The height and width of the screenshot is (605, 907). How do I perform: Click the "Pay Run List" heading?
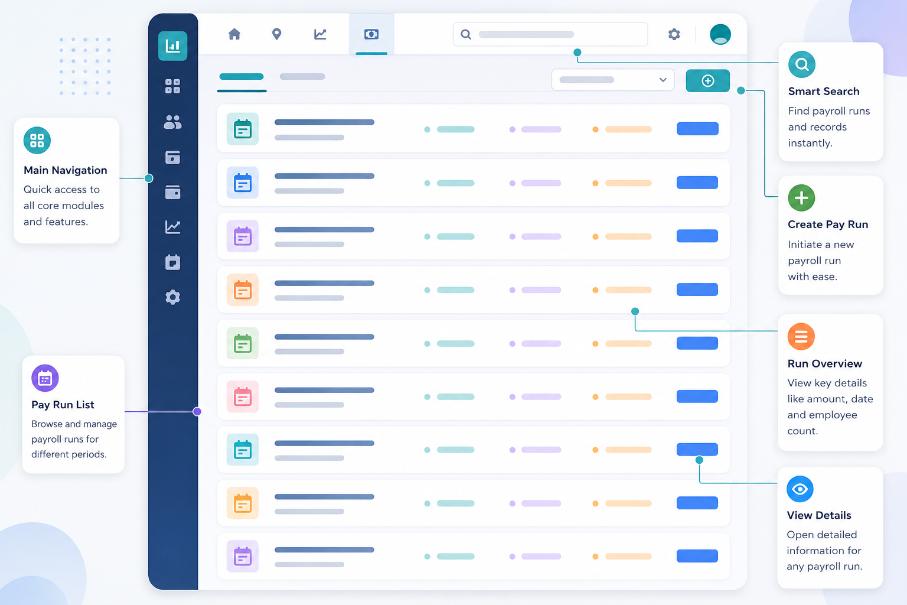pos(63,405)
